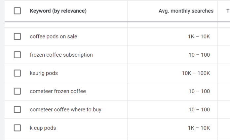The height and width of the screenshot is (140, 230).
Task: Click the 'frozen coffee subscription' keyword text
Action: [x=61, y=55]
